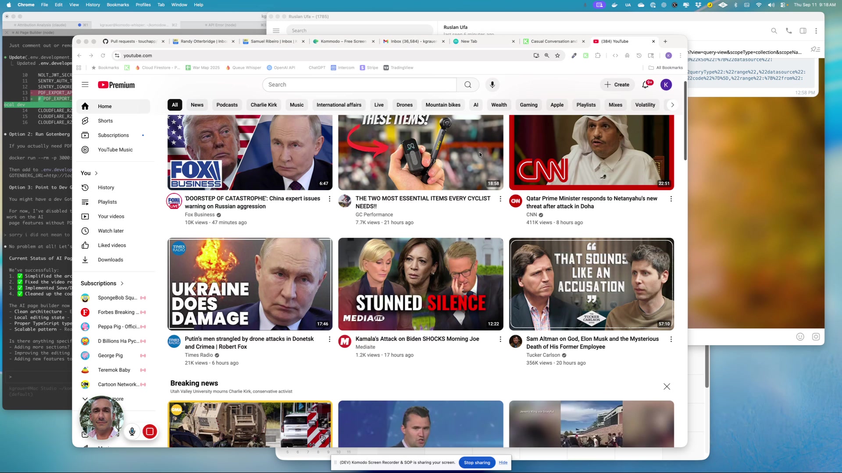This screenshot has height=473, width=842.
Task: Click the YouTube search magnifier button
Action: pyautogui.click(x=468, y=85)
